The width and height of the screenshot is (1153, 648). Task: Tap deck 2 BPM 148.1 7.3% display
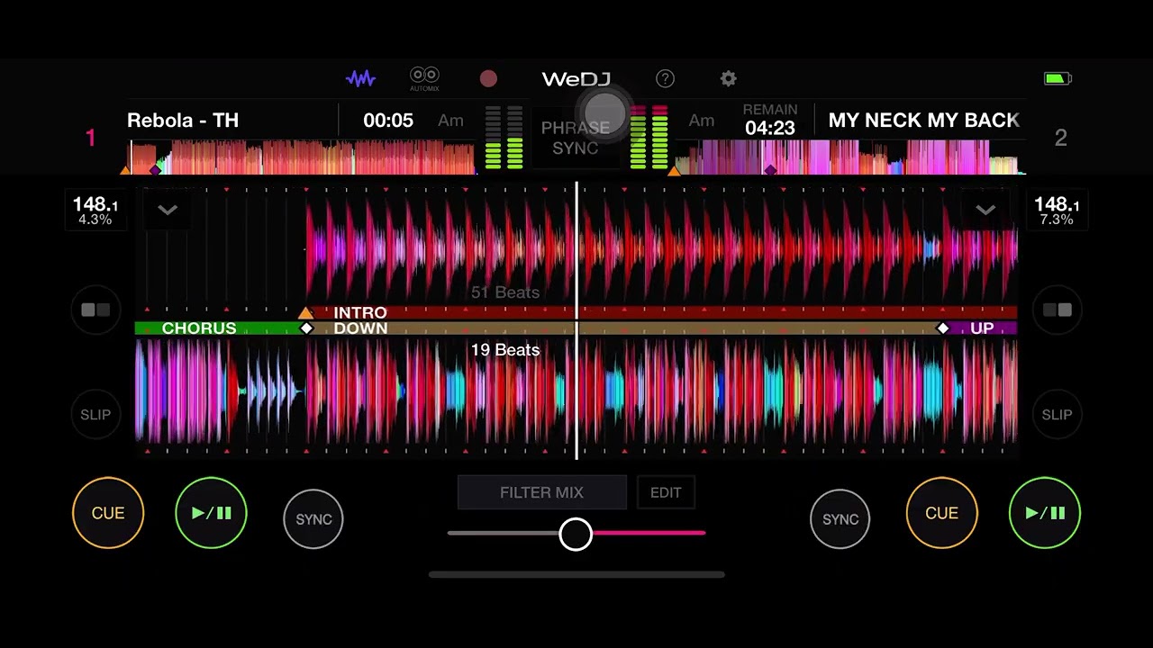point(1057,211)
